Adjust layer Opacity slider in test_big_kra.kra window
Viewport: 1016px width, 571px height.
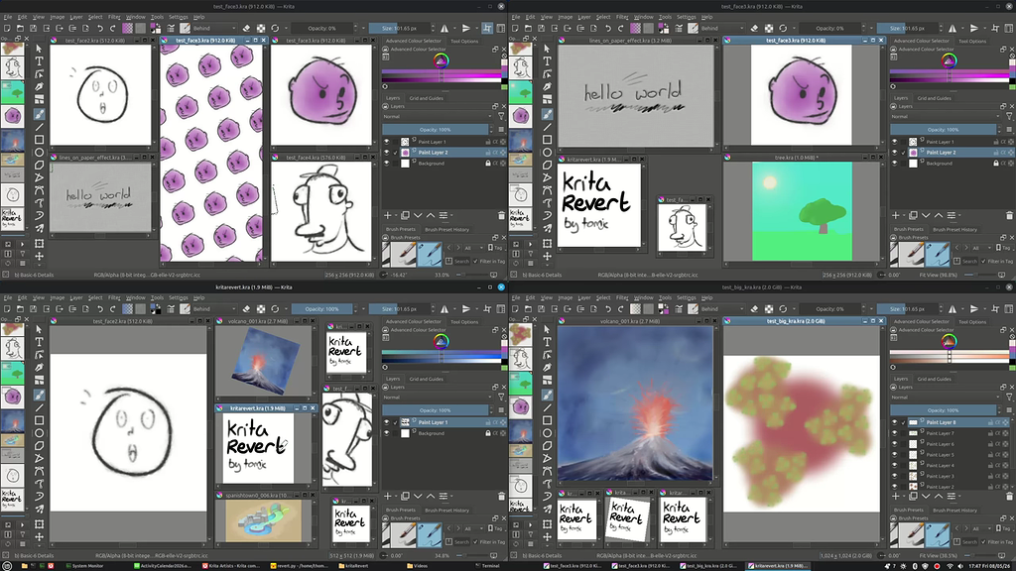(x=944, y=409)
